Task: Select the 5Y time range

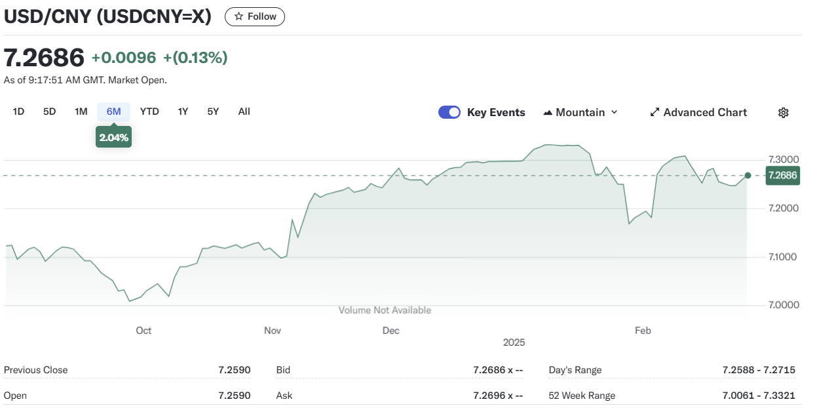Action: pos(213,112)
